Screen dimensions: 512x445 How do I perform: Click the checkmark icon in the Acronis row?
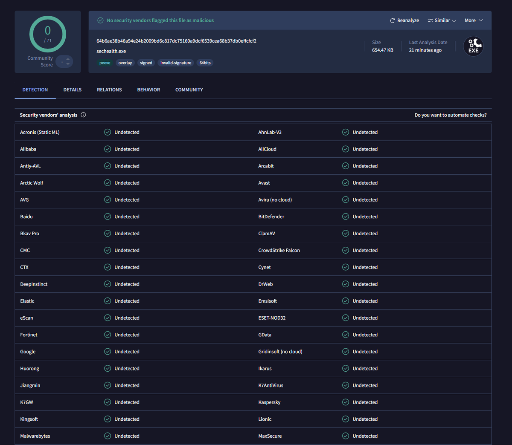click(x=108, y=132)
